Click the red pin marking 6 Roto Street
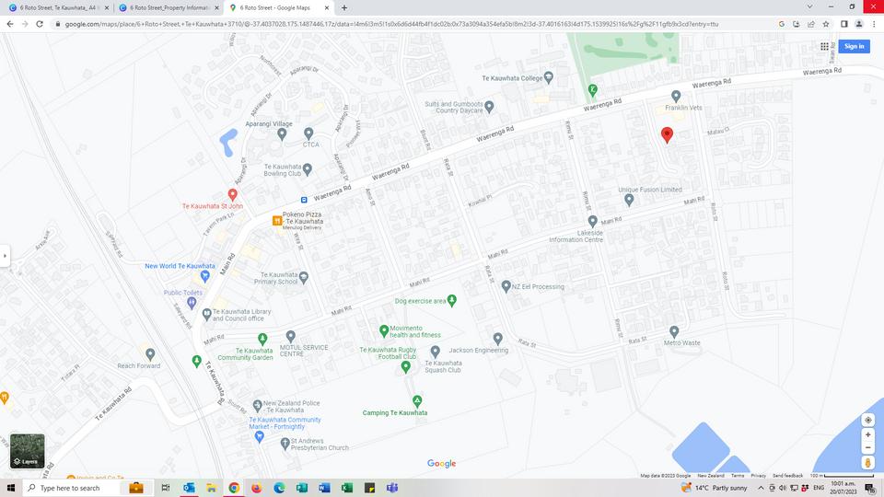This screenshot has width=884, height=497. coord(667,134)
